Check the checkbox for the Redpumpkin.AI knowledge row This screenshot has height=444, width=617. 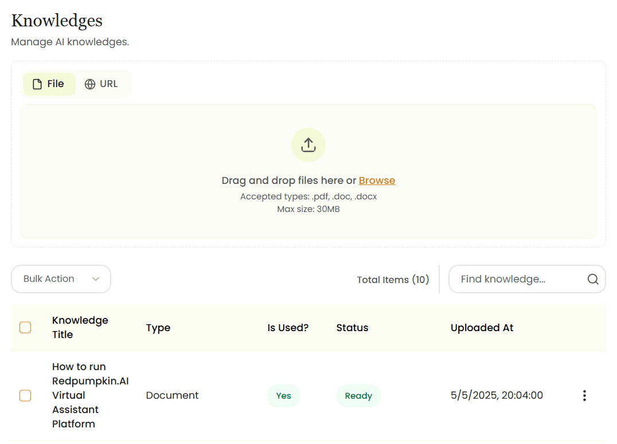tap(25, 395)
